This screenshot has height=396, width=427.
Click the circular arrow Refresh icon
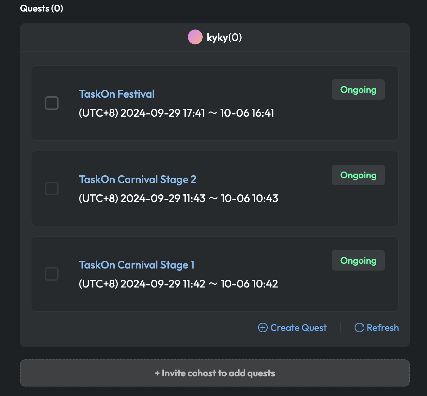[359, 328]
